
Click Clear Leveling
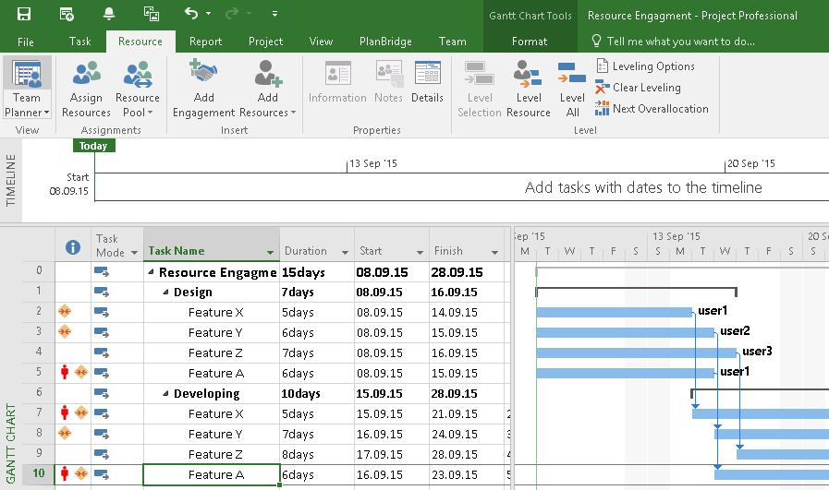(638, 88)
